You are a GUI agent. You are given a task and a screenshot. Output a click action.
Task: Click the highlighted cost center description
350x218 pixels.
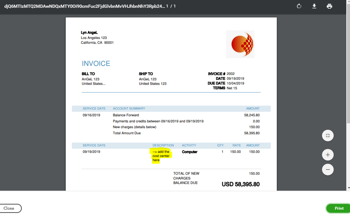[x=161, y=156]
